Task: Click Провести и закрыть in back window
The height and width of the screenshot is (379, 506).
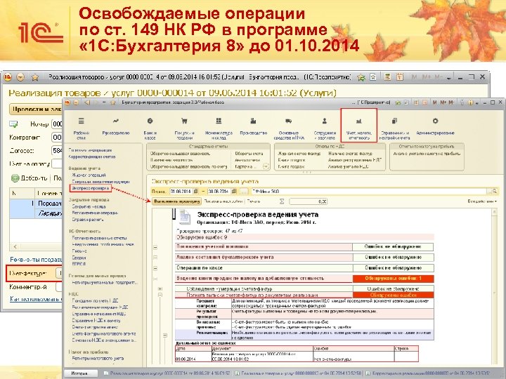Action: point(36,109)
